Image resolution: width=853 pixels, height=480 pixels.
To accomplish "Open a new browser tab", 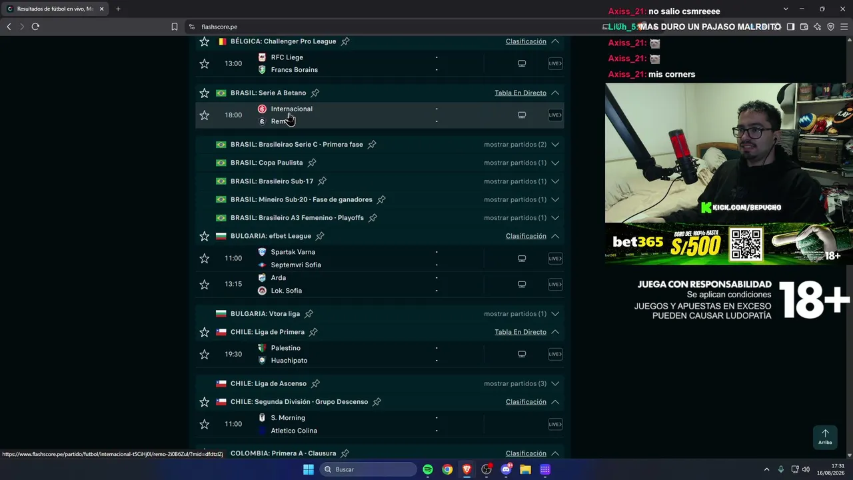I will (118, 9).
